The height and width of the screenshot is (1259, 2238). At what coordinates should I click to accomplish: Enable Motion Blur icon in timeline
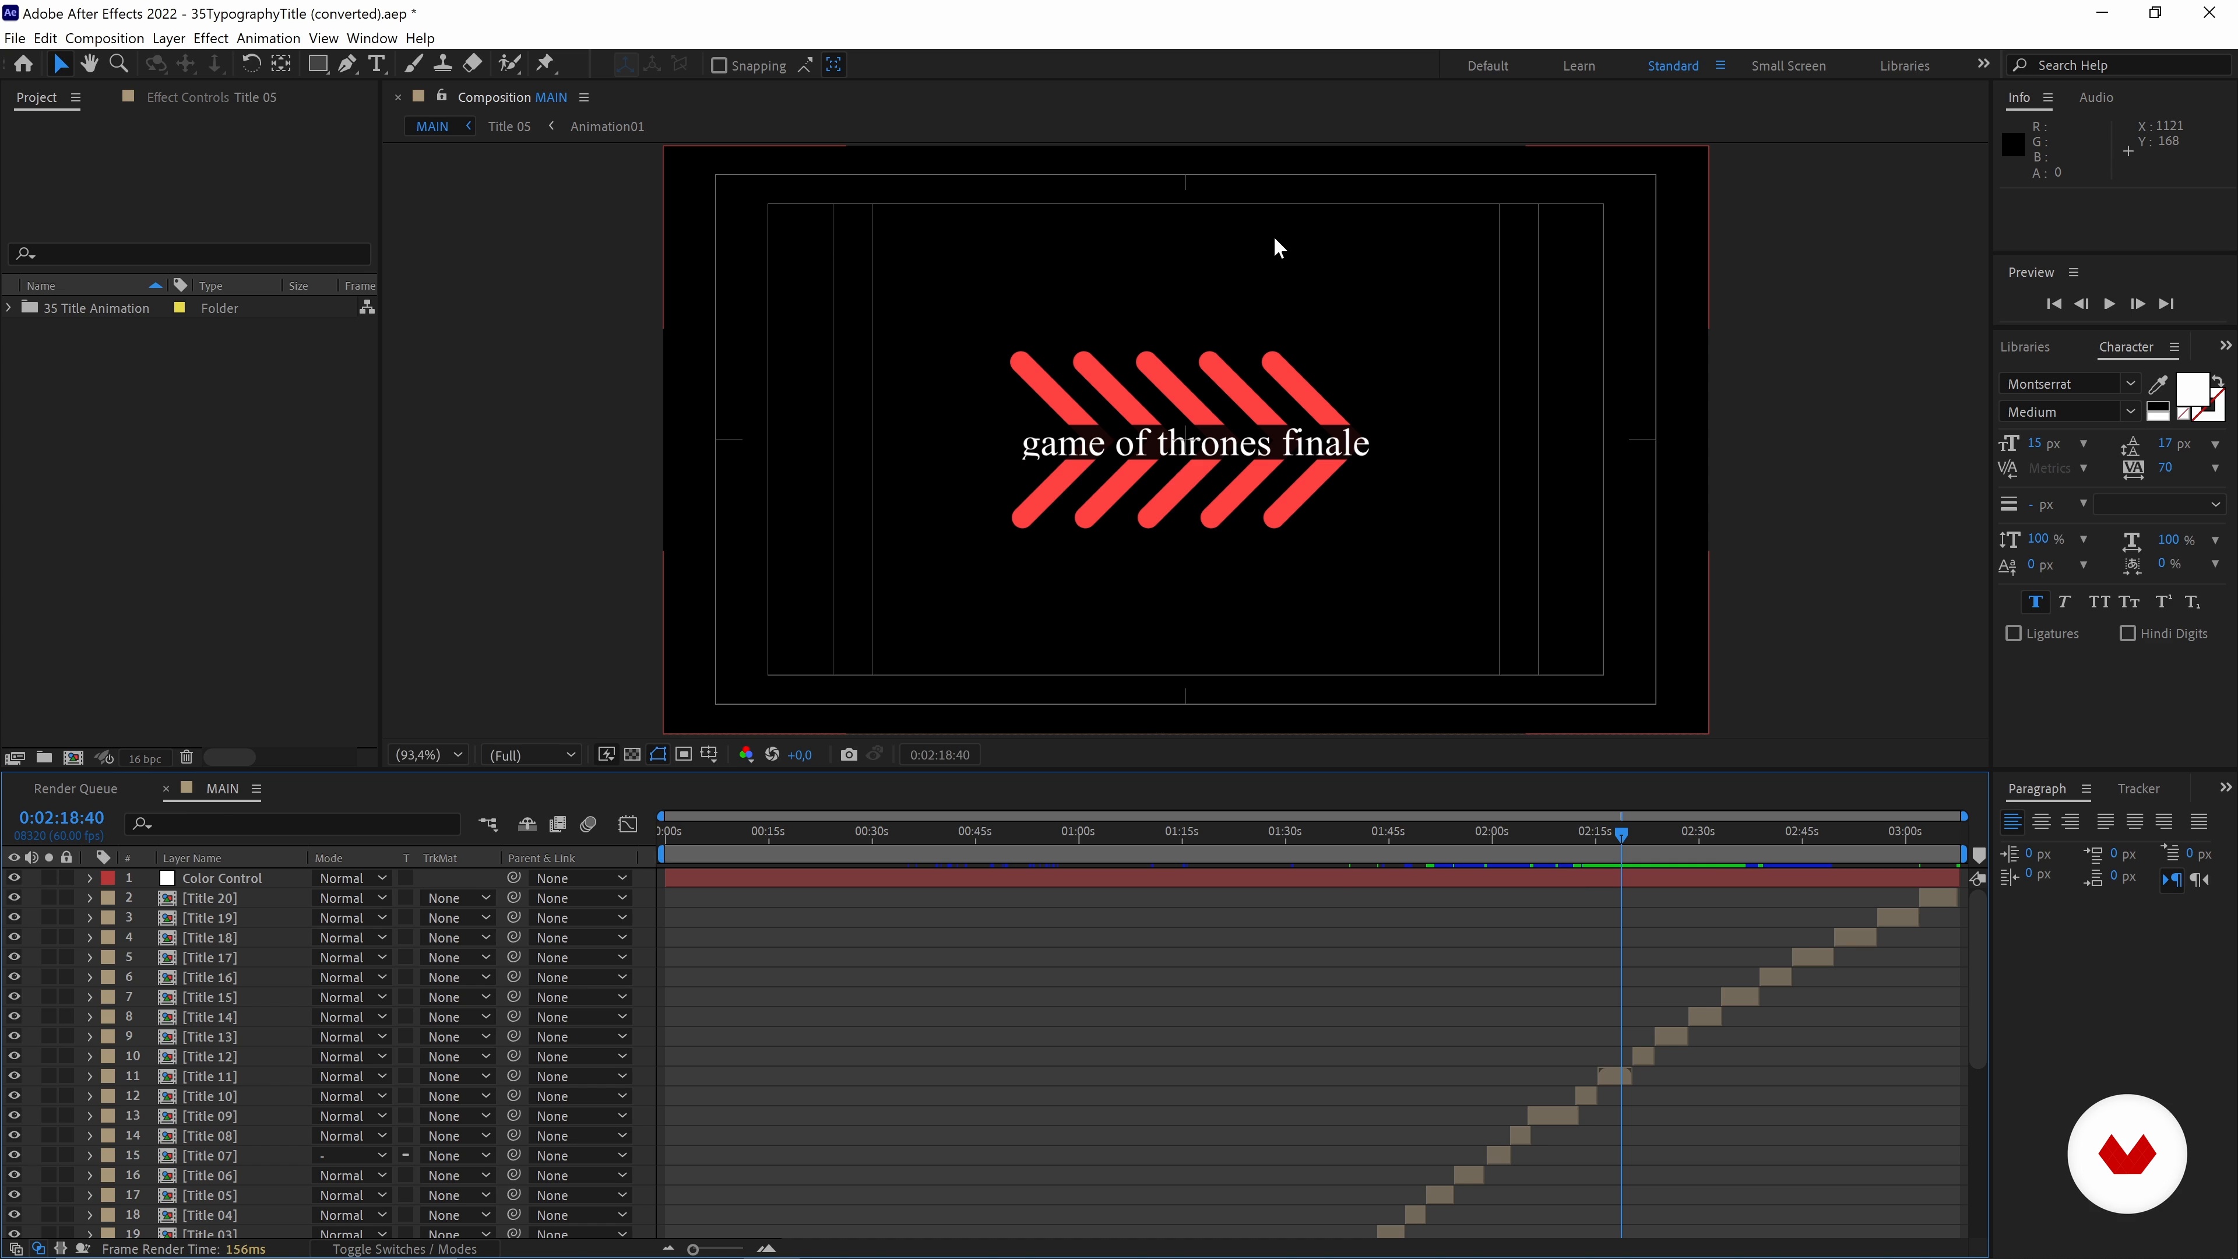tap(588, 824)
